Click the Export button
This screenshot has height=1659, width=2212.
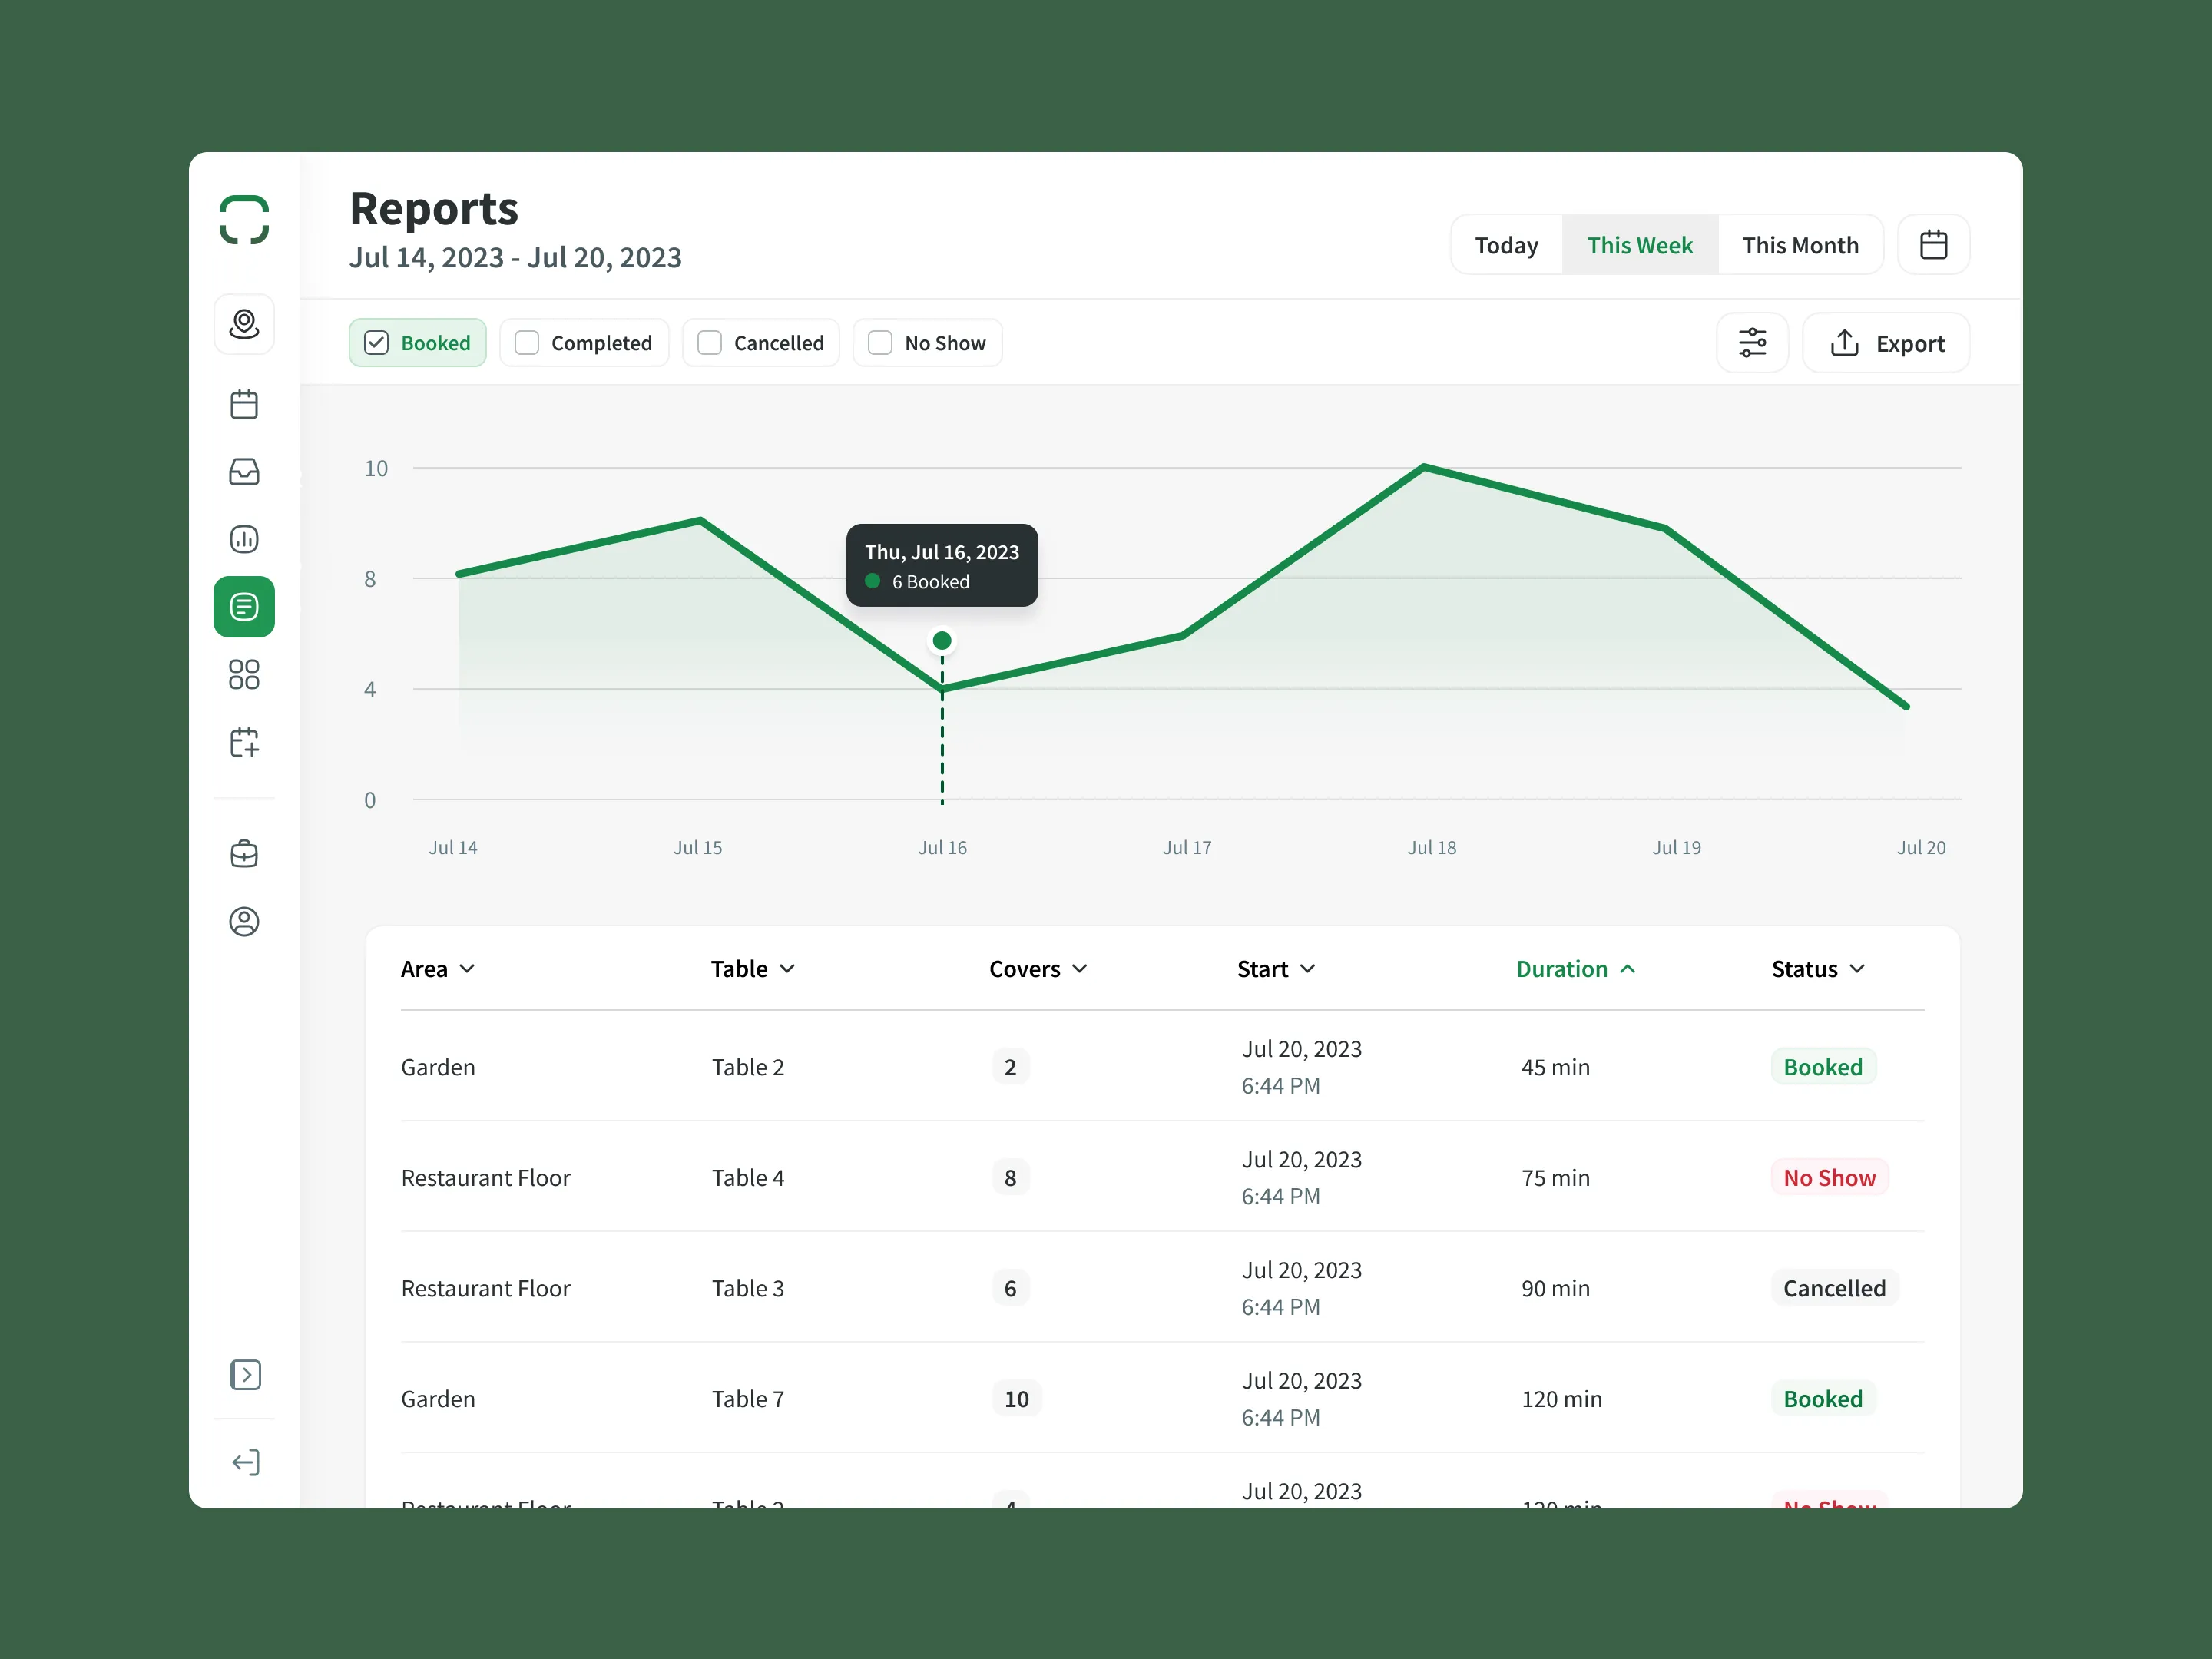pyautogui.click(x=1886, y=343)
